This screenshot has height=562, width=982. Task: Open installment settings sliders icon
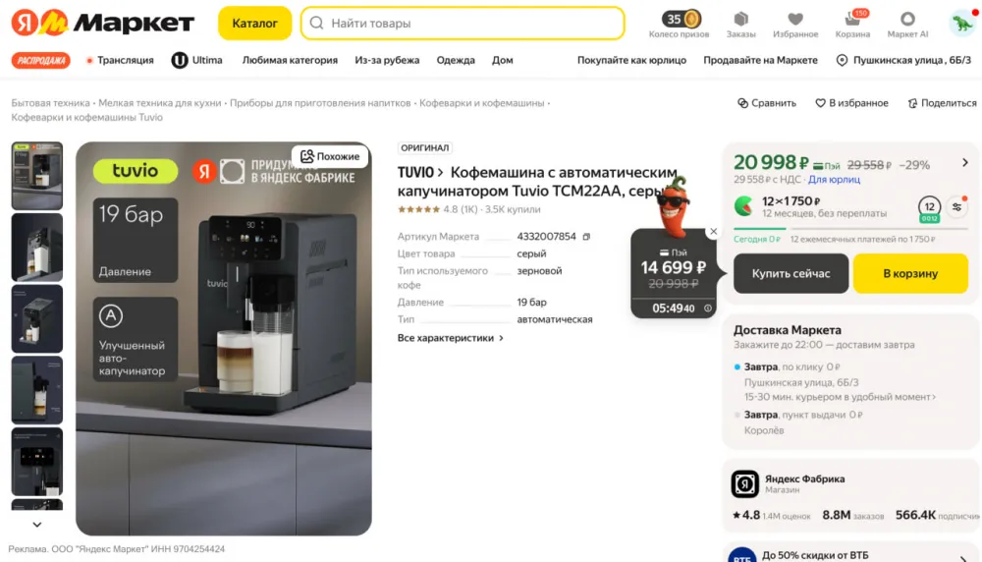pyautogui.click(x=956, y=206)
